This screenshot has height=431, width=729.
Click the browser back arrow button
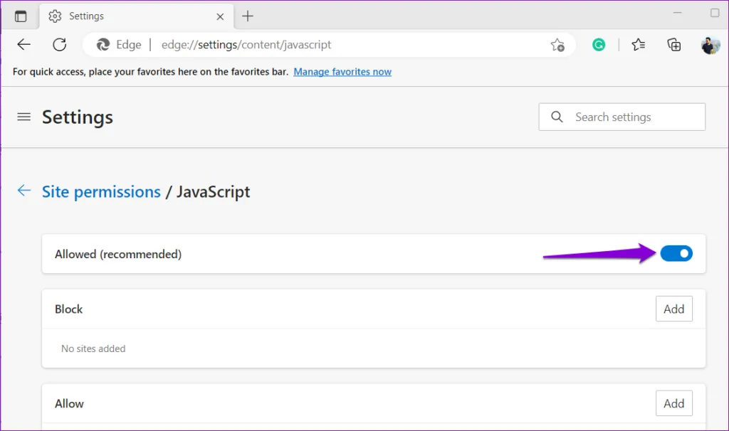point(24,45)
